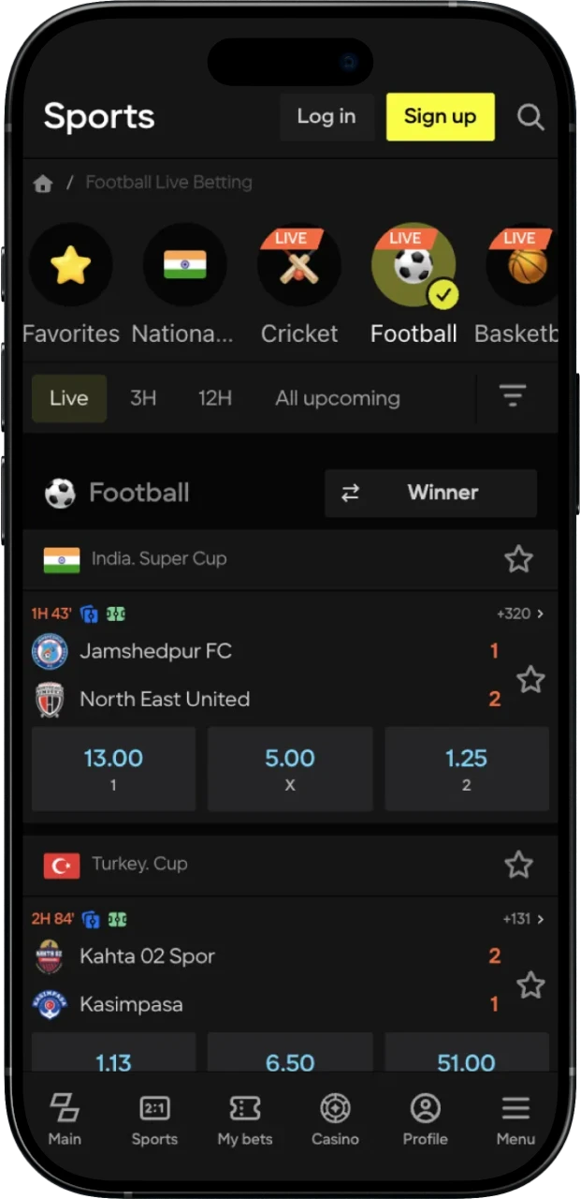Open the search icon
The height and width of the screenshot is (1199, 580).
click(x=530, y=117)
